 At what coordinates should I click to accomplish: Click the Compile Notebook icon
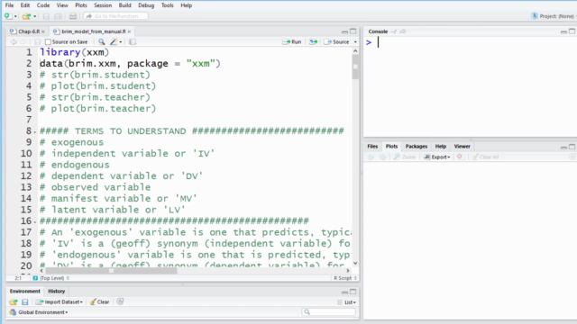133,42
